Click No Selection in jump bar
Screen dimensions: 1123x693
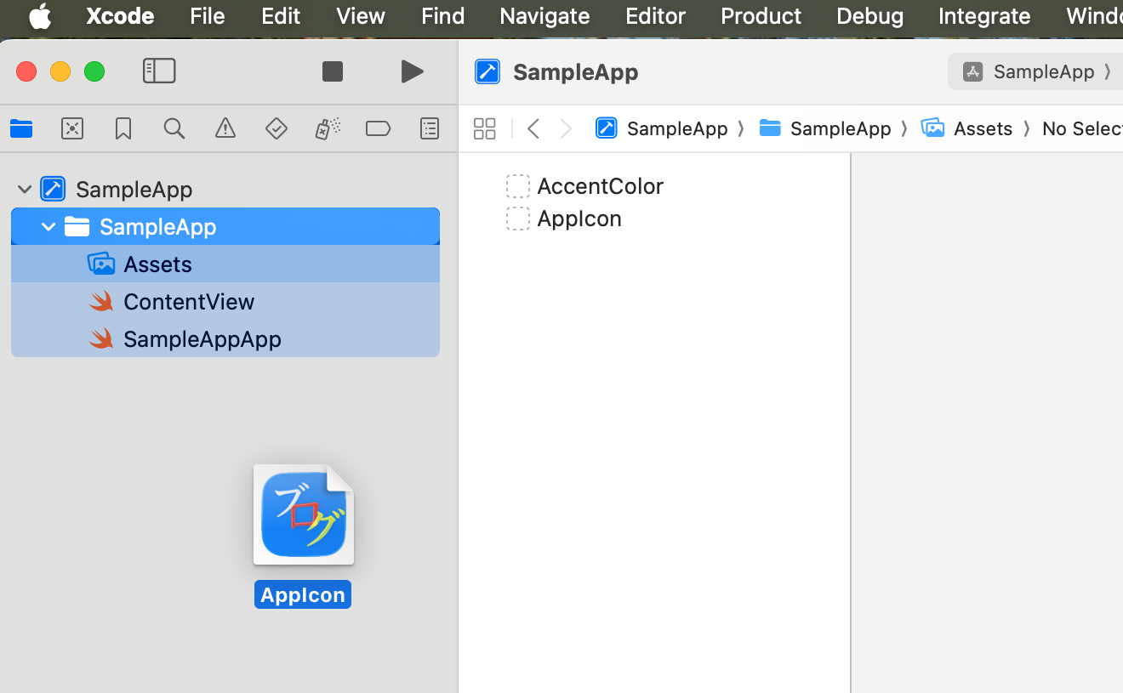(1082, 128)
